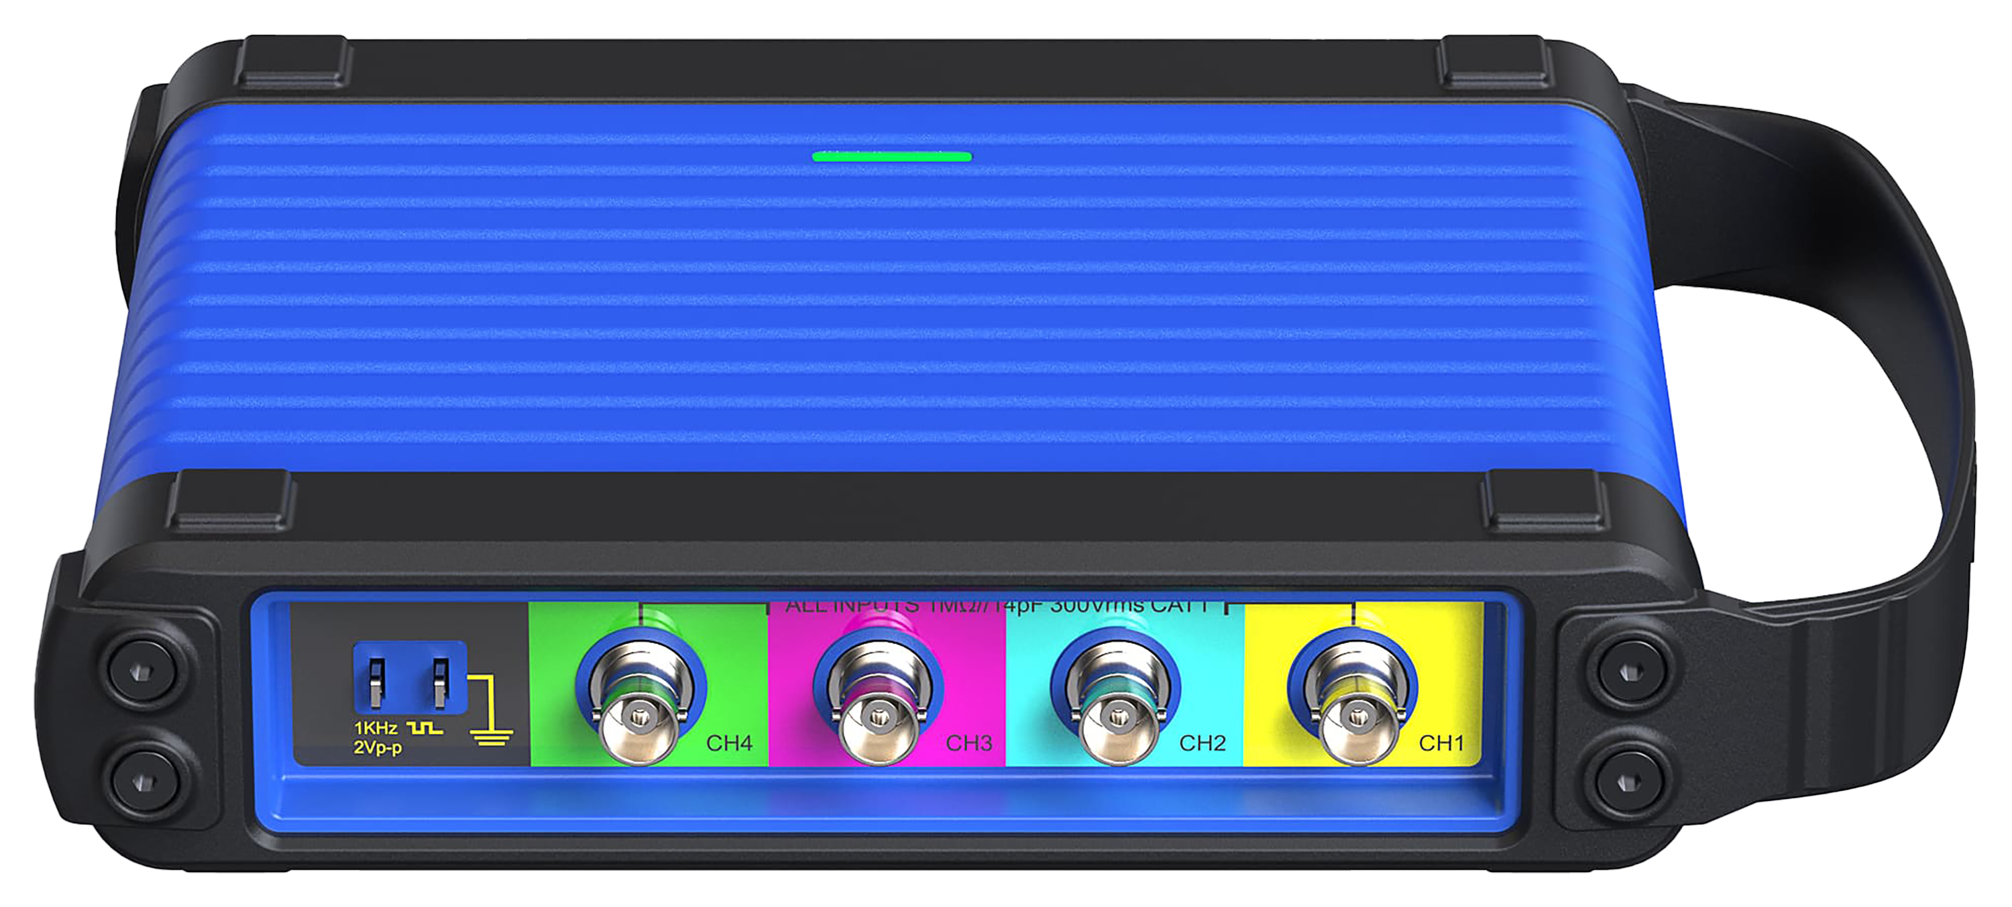This screenshot has width=2012, height=907.
Task: Click the 2Vp-p label
Action: (378, 747)
